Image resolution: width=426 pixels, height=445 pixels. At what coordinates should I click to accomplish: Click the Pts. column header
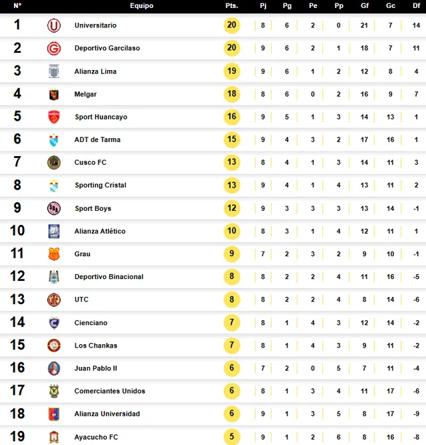[232, 6]
